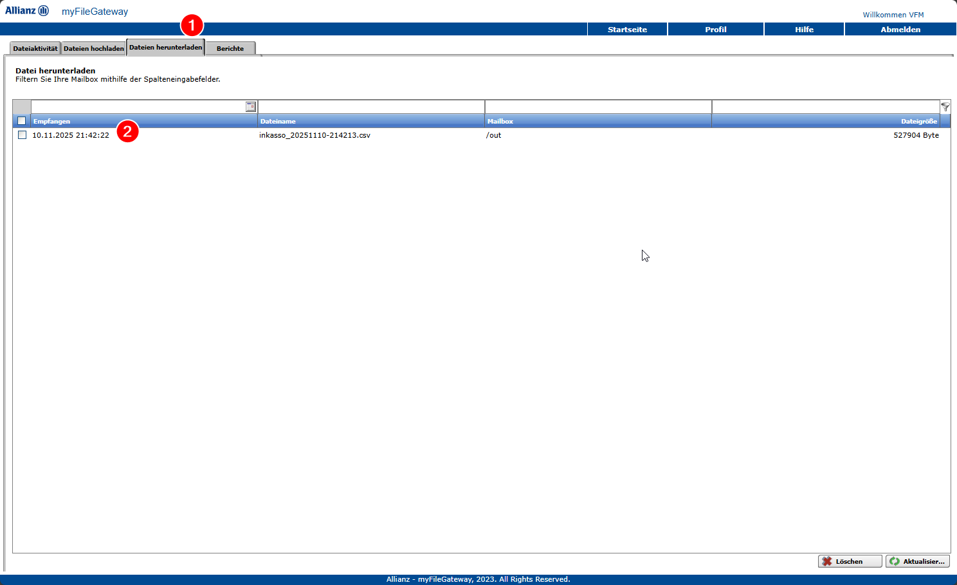The width and height of the screenshot is (957, 585).
Task: Refresh the list with Aktualisieren button
Action: [x=917, y=561]
